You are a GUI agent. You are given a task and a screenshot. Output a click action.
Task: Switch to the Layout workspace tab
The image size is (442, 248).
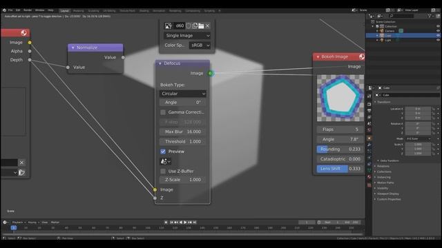tap(64, 11)
